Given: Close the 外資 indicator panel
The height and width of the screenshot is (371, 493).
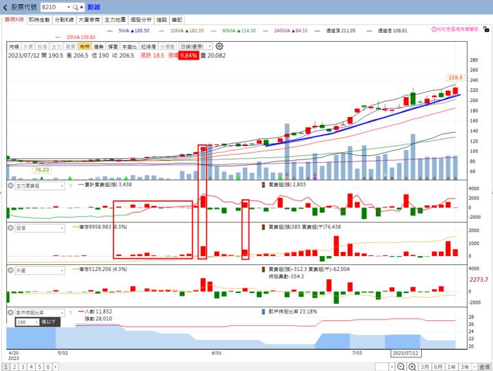Looking at the screenshot, I should coord(10,270).
